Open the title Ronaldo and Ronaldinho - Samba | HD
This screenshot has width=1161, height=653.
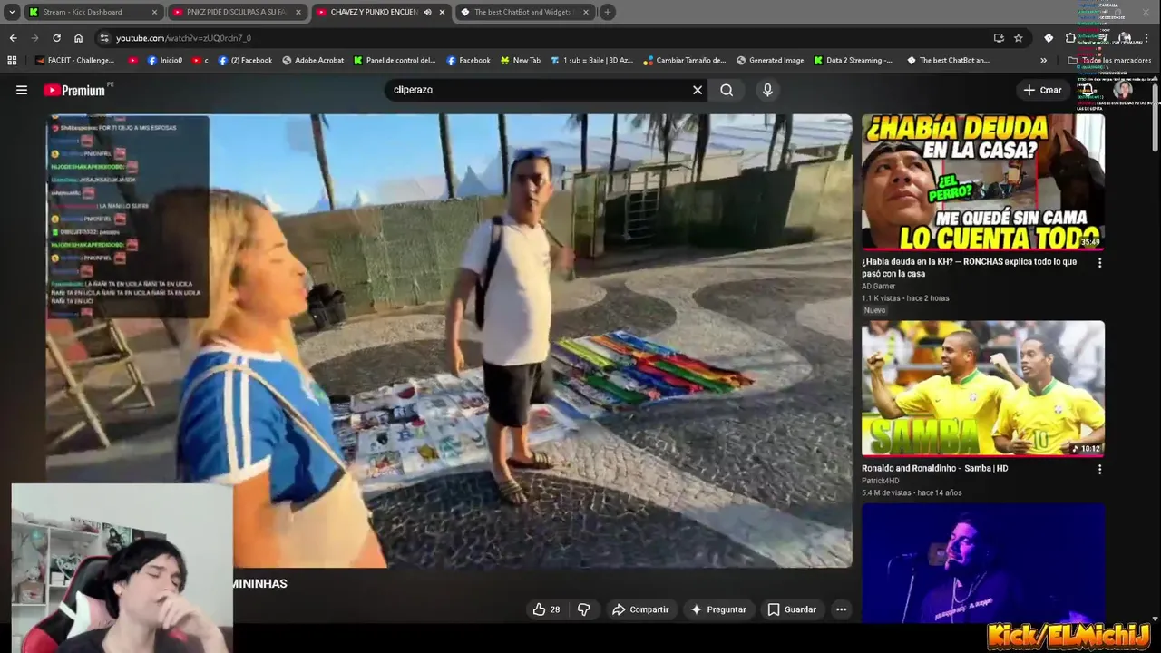coord(934,469)
